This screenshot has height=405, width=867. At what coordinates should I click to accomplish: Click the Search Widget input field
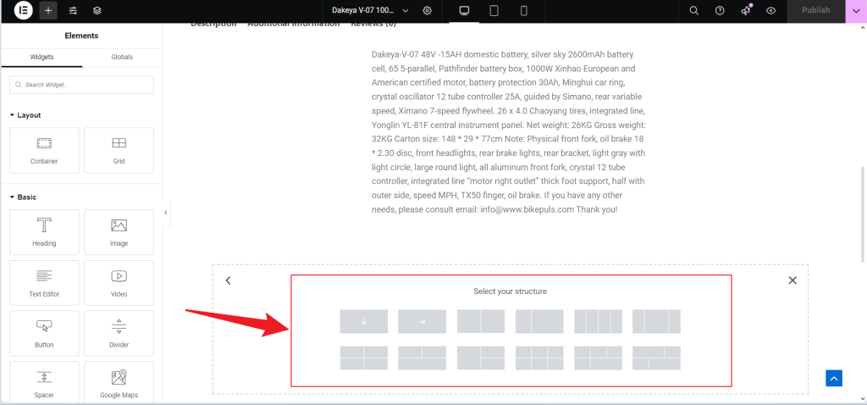pyautogui.click(x=82, y=85)
